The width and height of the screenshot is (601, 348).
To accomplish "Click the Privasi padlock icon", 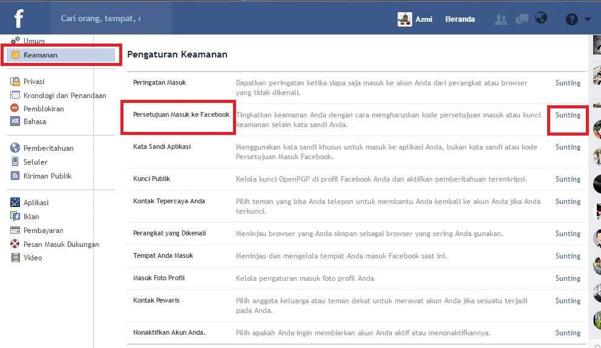I will [x=15, y=81].
